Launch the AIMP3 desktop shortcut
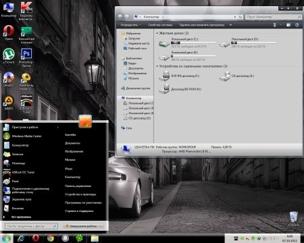The height and width of the screenshot is (243, 304). [9, 103]
